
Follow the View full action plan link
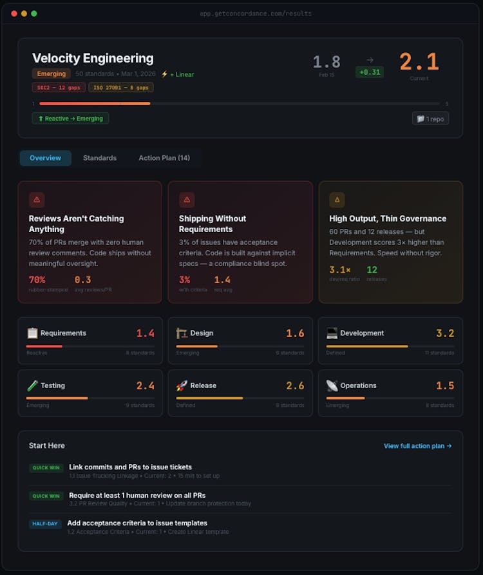pos(417,445)
